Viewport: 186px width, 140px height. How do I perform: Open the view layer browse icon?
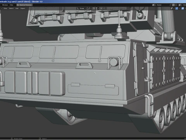point(180,5)
